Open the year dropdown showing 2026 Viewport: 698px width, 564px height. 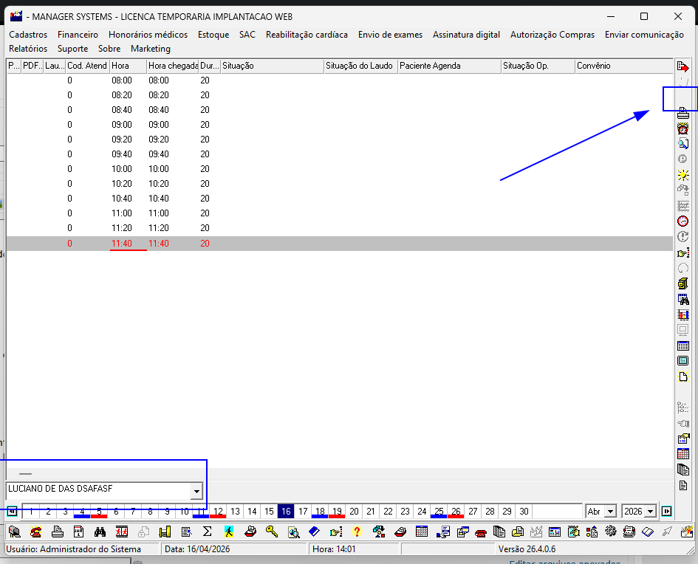(651, 512)
